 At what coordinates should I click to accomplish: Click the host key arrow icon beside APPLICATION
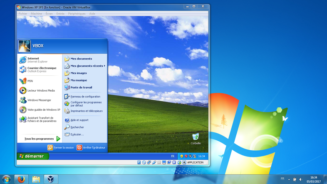(184, 162)
